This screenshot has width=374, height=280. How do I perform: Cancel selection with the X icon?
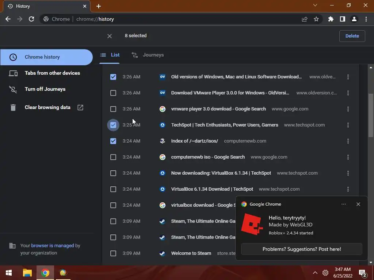110,36
